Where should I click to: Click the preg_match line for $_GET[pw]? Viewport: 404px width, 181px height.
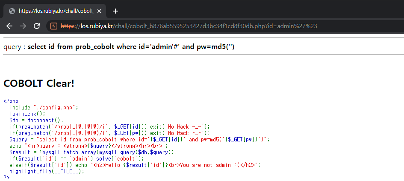click(x=110, y=133)
